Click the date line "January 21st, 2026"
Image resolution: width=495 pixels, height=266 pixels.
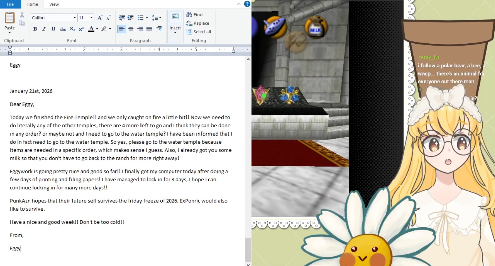pyautogui.click(x=31, y=91)
